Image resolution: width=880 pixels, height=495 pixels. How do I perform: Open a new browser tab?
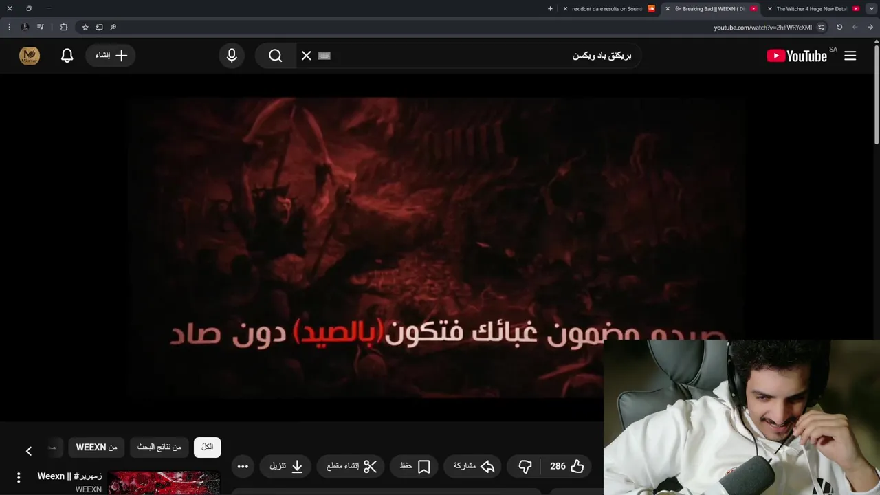pos(550,9)
